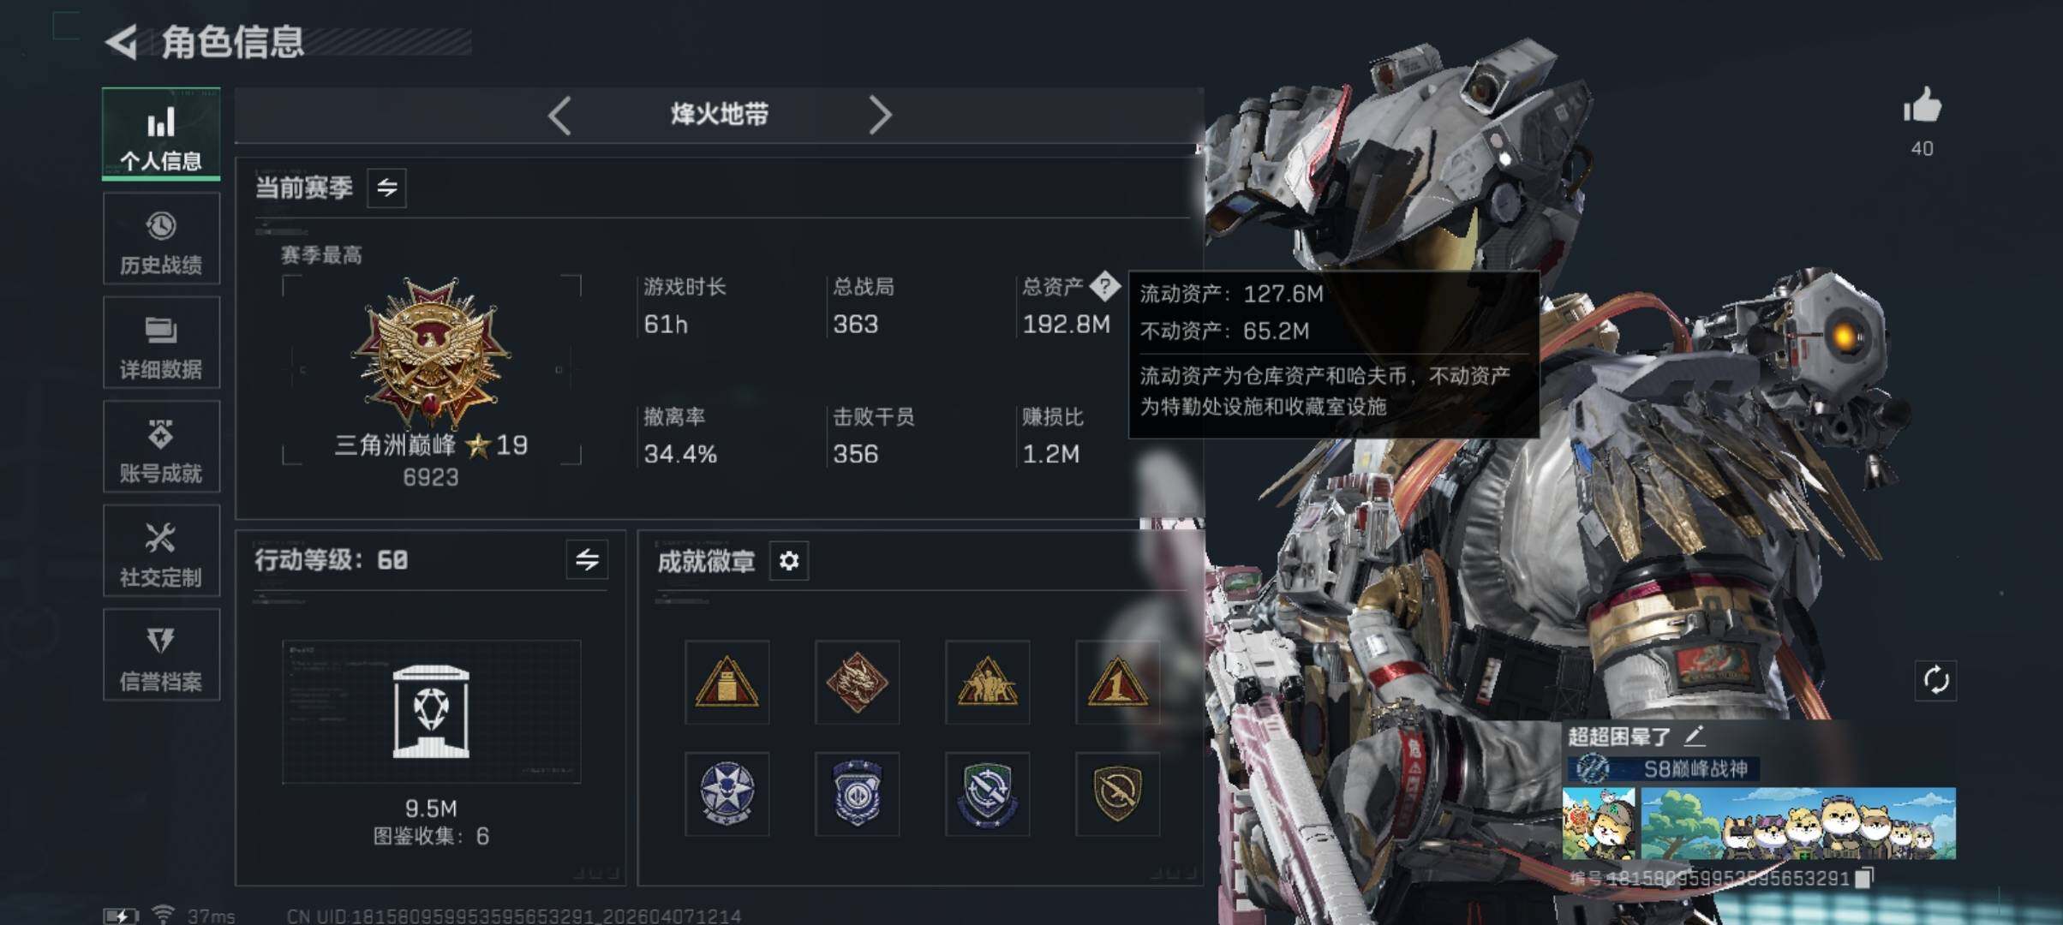Tap the thumbs-up like icon

pyautogui.click(x=1922, y=106)
